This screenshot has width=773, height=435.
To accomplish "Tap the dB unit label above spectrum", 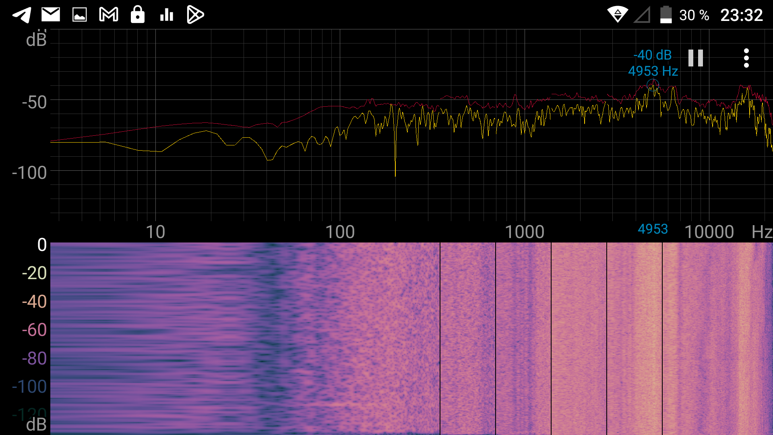I will (x=36, y=40).
